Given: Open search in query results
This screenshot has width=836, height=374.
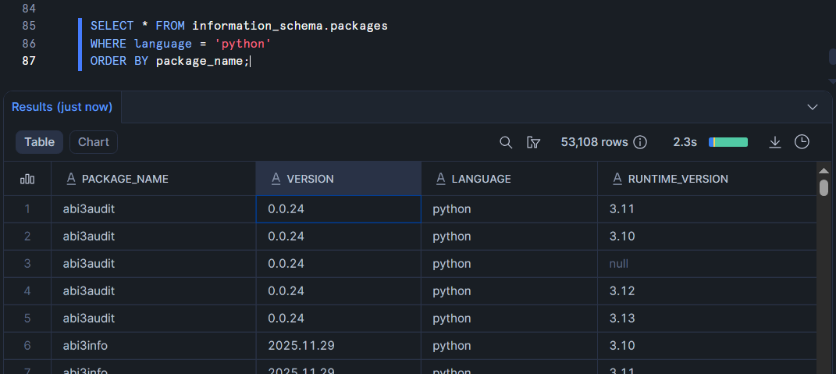Looking at the screenshot, I should click(506, 142).
